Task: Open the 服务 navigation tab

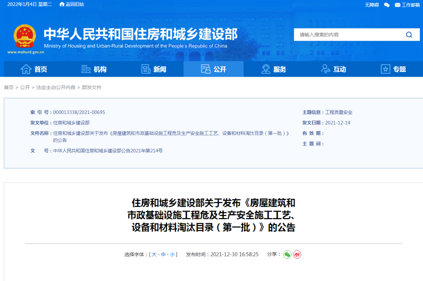Action: (274, 69)
